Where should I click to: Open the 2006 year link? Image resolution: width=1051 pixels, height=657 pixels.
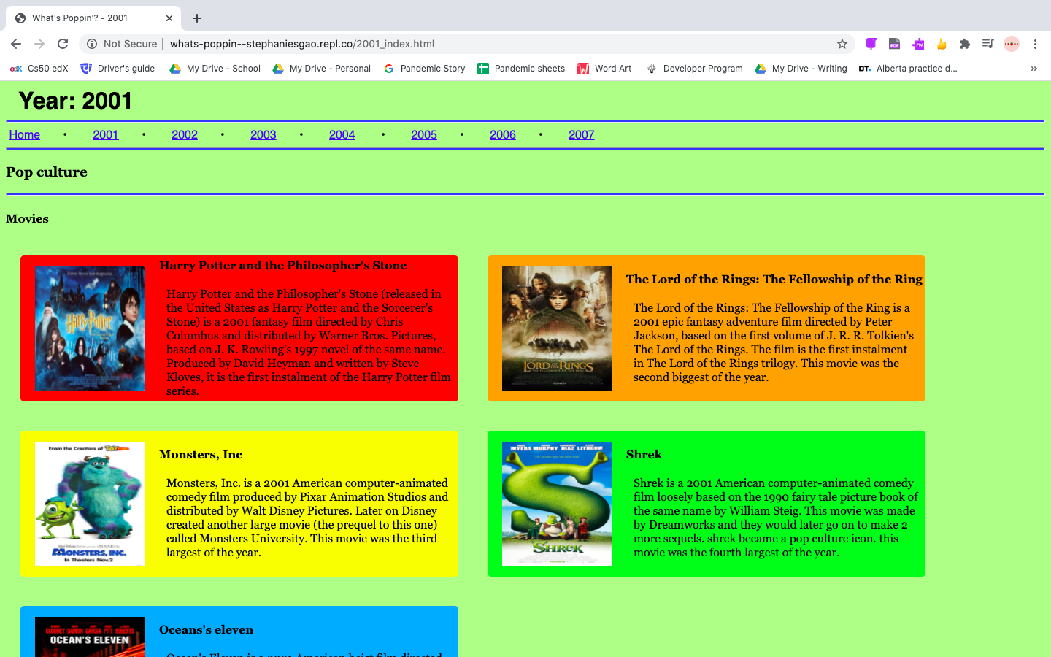[503, 134]
